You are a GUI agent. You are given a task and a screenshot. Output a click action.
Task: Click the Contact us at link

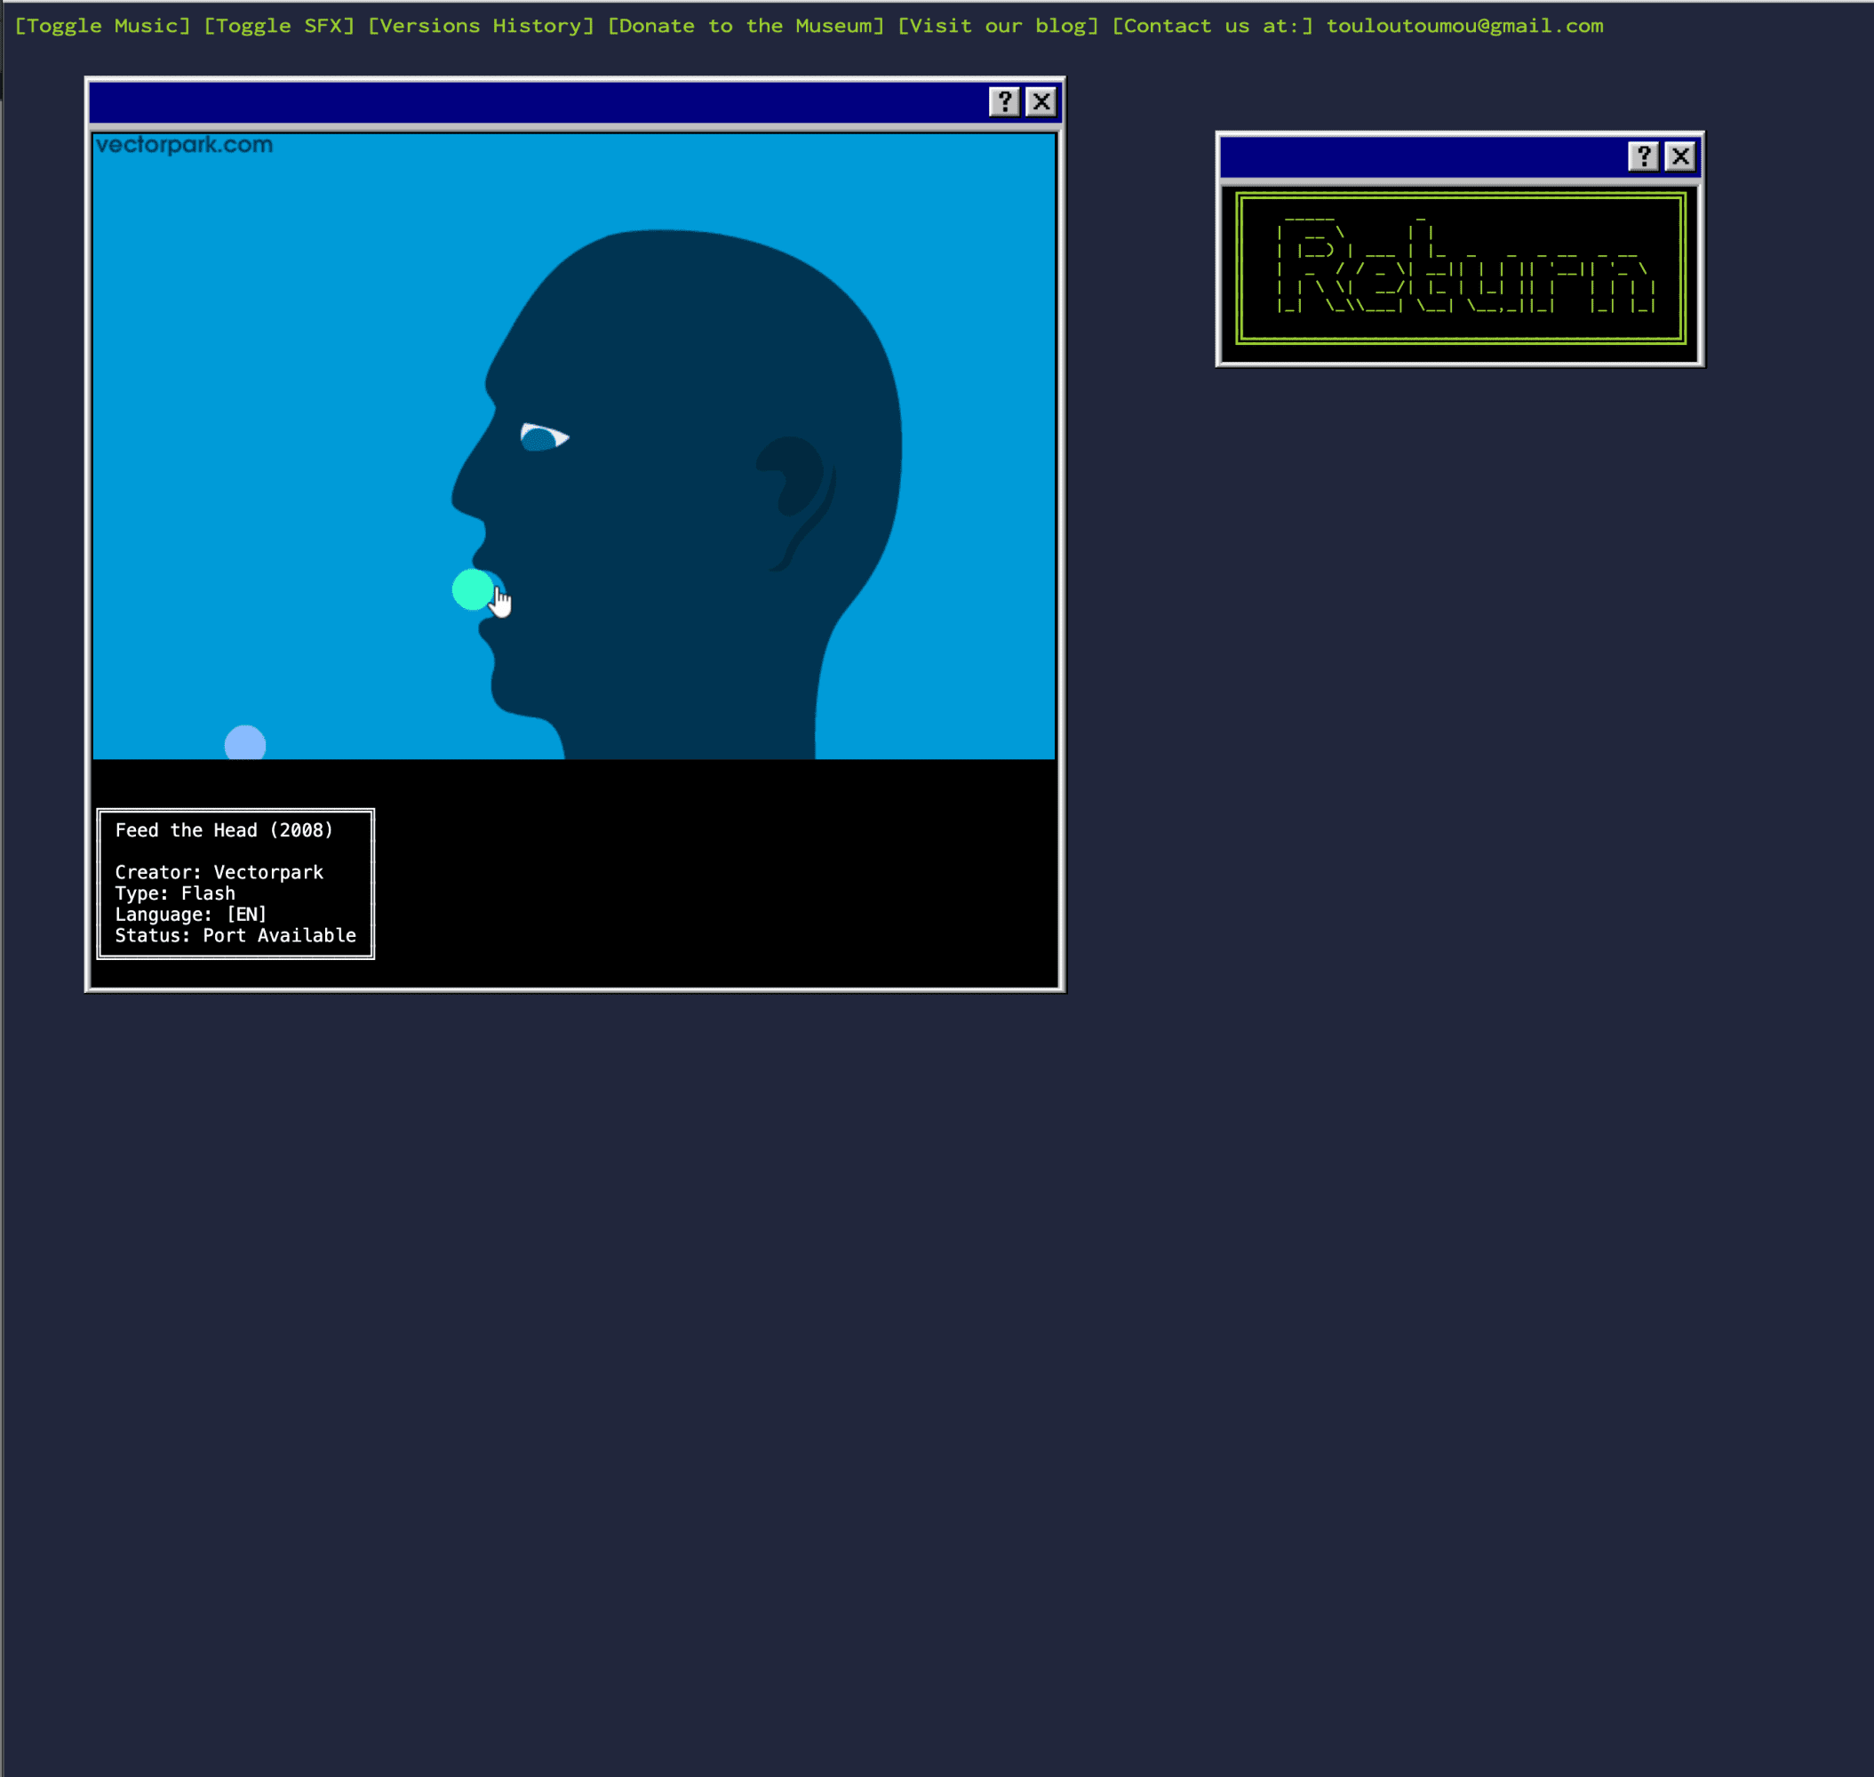1212,26
